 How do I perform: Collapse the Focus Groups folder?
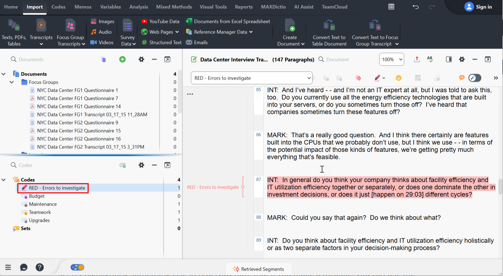coord(12,82)
